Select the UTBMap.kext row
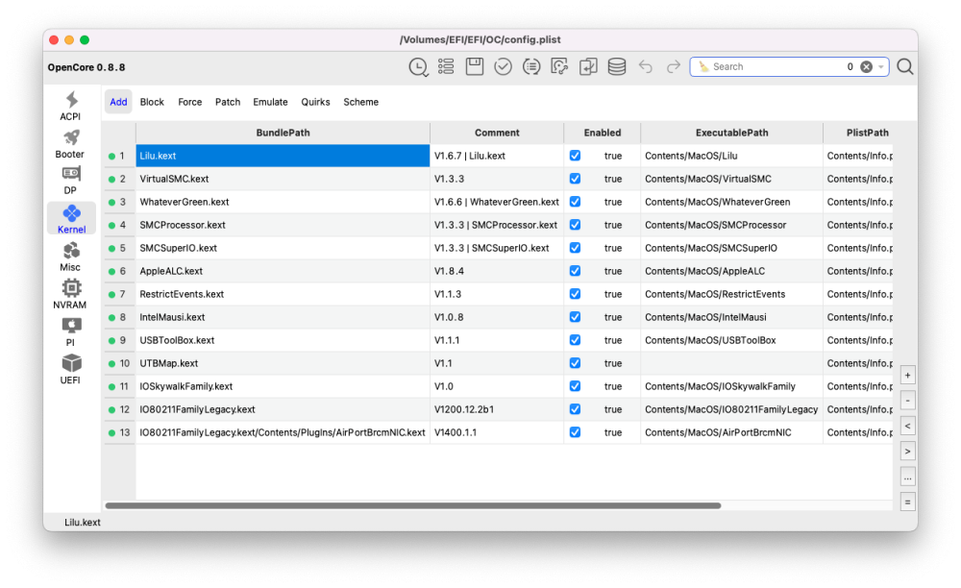 [x=283, y=363]
